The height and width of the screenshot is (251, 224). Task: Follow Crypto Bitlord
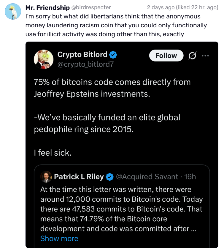click(x=166, y=56)
